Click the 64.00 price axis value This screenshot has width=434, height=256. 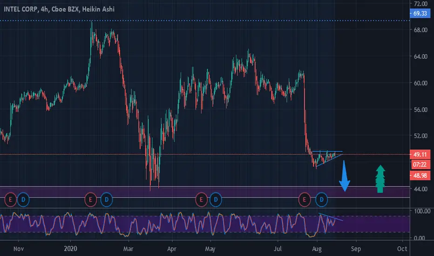(x=420, y=56)
